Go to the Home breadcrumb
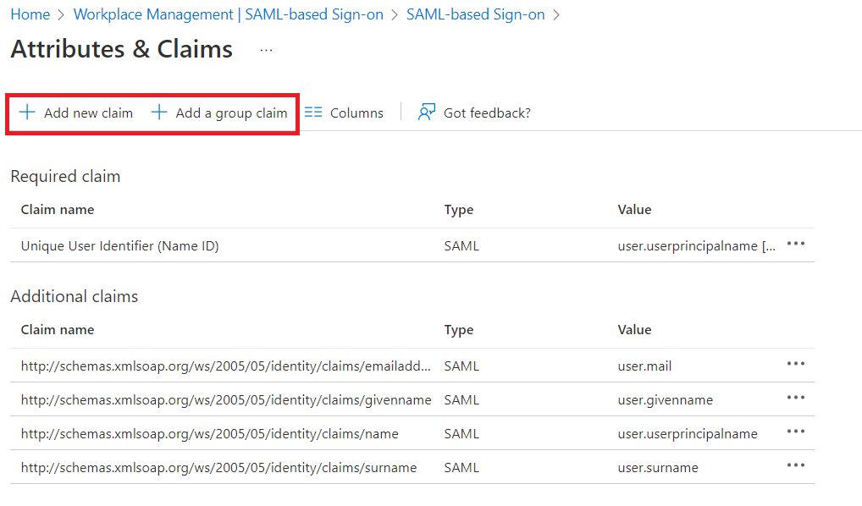The image size is (862, 506). click(30, 15)
